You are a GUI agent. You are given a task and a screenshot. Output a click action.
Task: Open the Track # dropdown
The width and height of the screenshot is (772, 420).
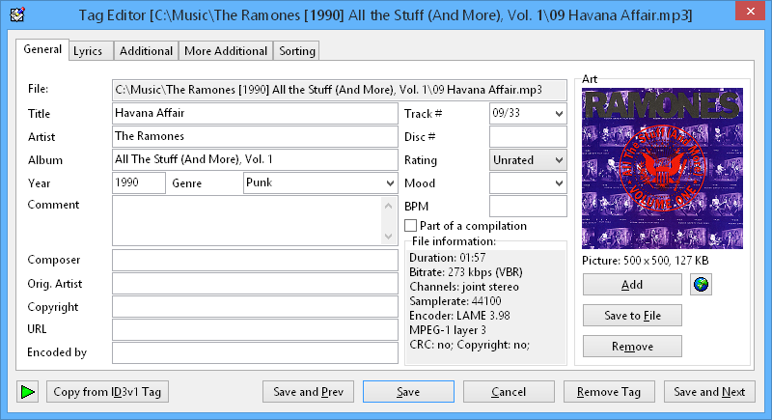tap(559, 114)
